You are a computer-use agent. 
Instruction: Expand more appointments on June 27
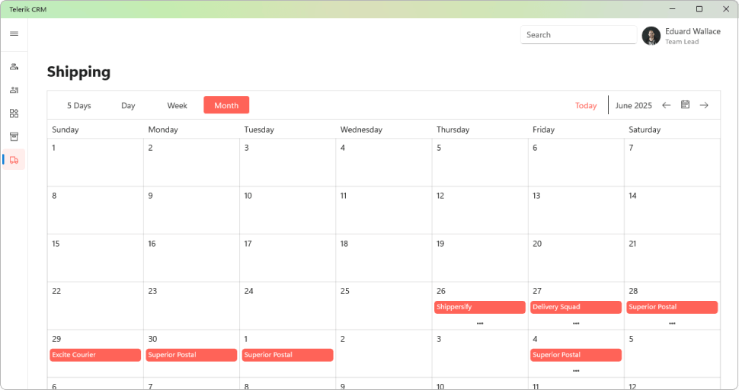(x=576, y=324)
